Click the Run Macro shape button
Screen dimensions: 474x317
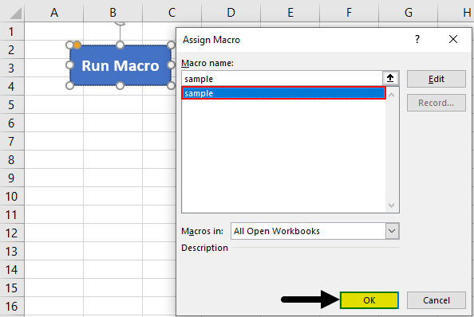point(120,65)
